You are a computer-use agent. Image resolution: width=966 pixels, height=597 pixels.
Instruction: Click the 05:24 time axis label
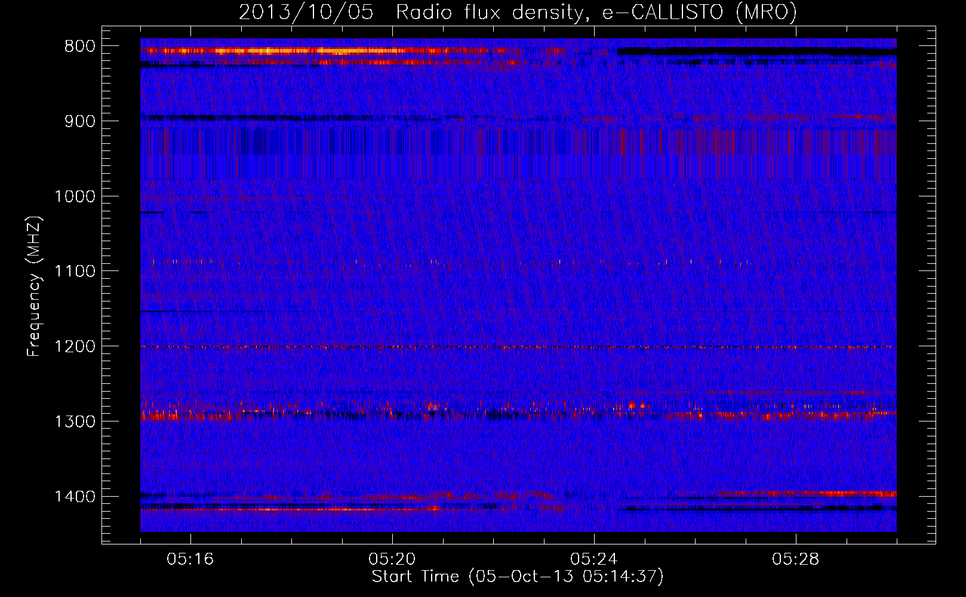pyautogui.click(x=594, y=559)
